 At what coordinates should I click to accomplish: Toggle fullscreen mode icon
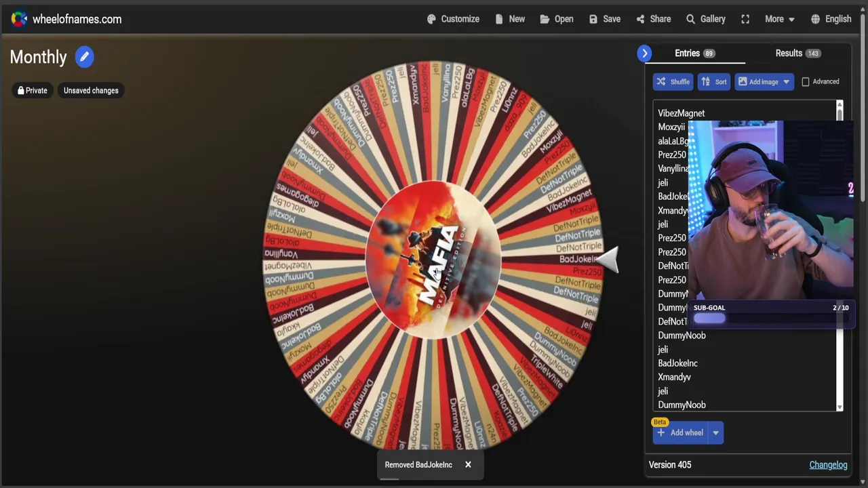[x=745, y=19]
